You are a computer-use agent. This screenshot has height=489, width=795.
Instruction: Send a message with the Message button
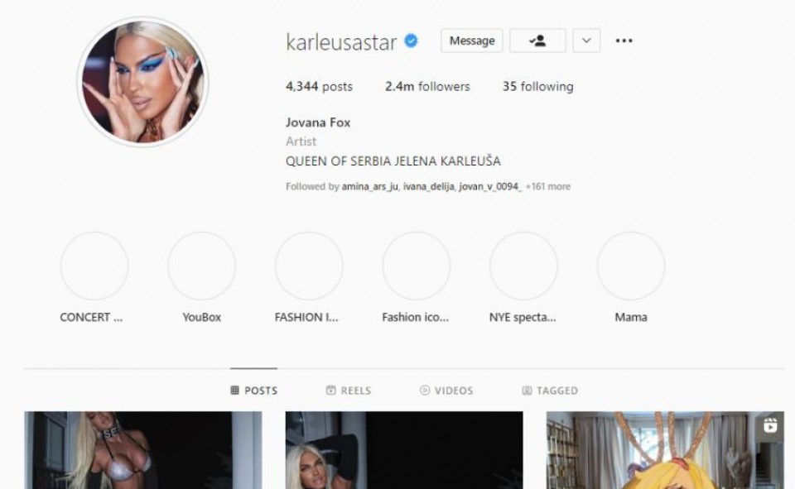[471, 41]
